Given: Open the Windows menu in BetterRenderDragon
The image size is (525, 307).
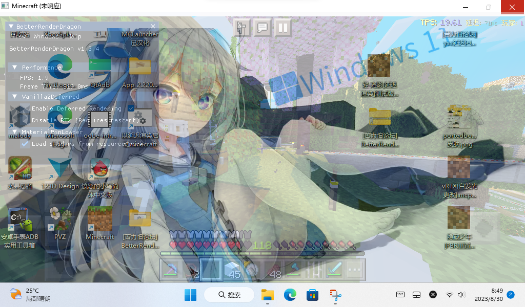Looking at the screenshot, I should point(46,36).
